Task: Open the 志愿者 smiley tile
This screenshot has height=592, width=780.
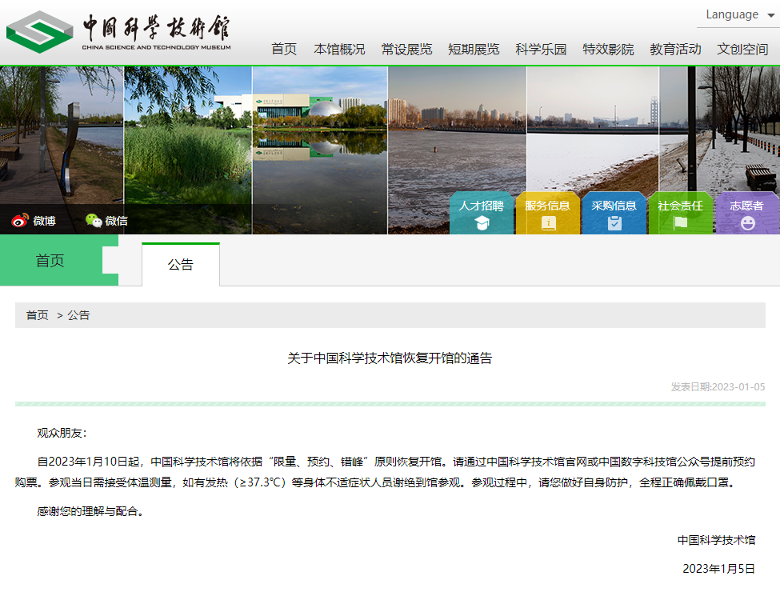Action: [747, 213]
